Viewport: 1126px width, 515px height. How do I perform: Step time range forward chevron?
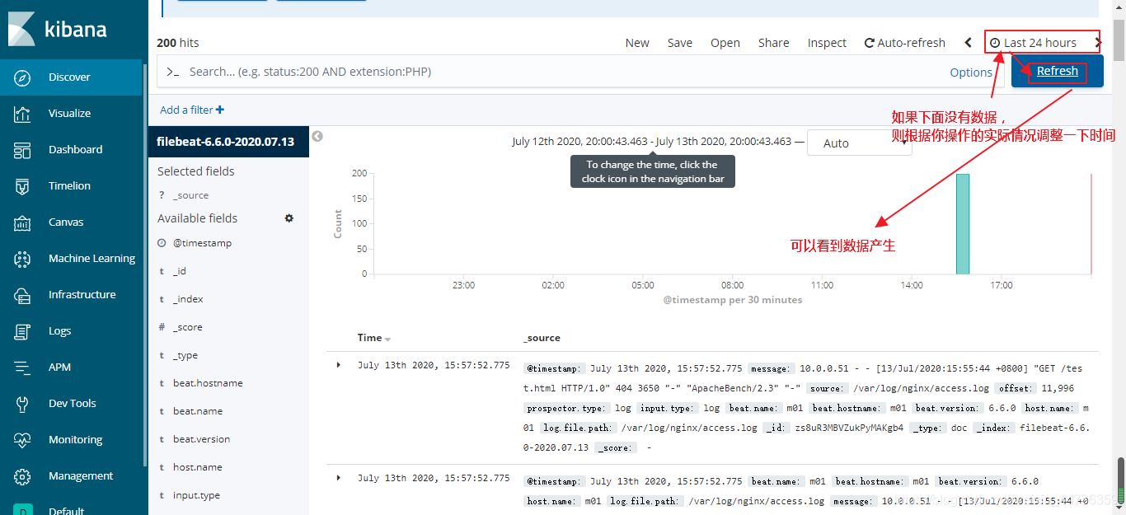1098,43
